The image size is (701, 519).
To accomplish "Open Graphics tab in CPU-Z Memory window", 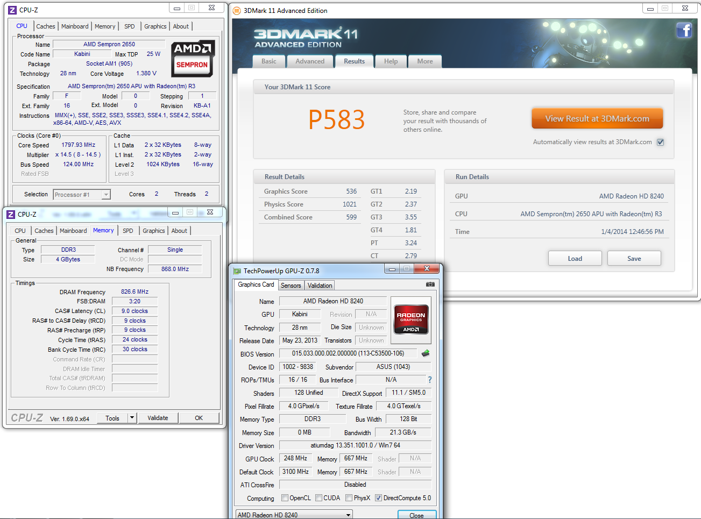I will tap(154, 231).
